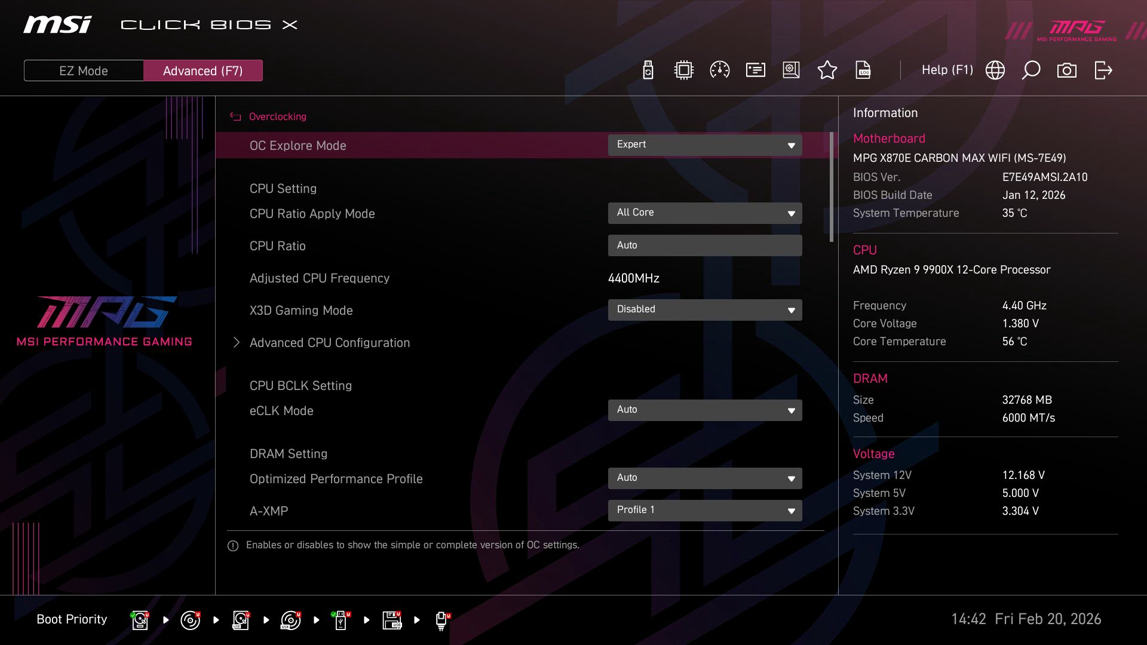Image resolution: width=1147 pixels, height=645 pixels.
Task: Take a screenshot with the camera icon
Action: tap(1067, 70)
